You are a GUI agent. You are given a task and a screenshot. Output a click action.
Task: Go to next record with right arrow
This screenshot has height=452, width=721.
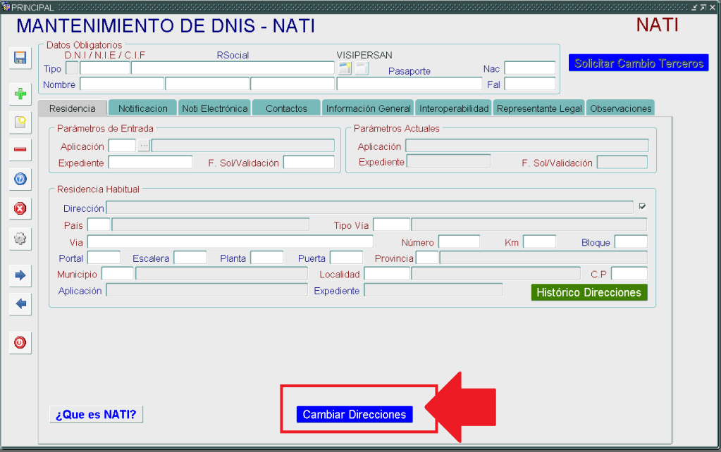coord(20,275)
